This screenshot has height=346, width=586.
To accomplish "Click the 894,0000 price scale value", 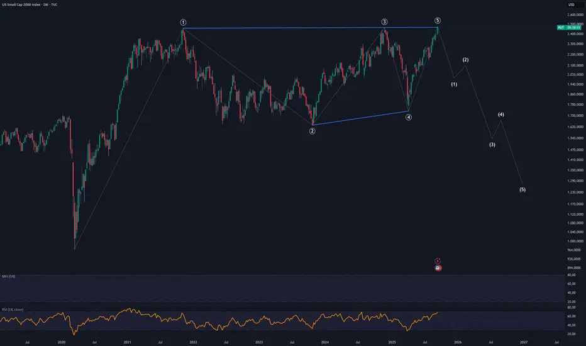I will [575, 268].
